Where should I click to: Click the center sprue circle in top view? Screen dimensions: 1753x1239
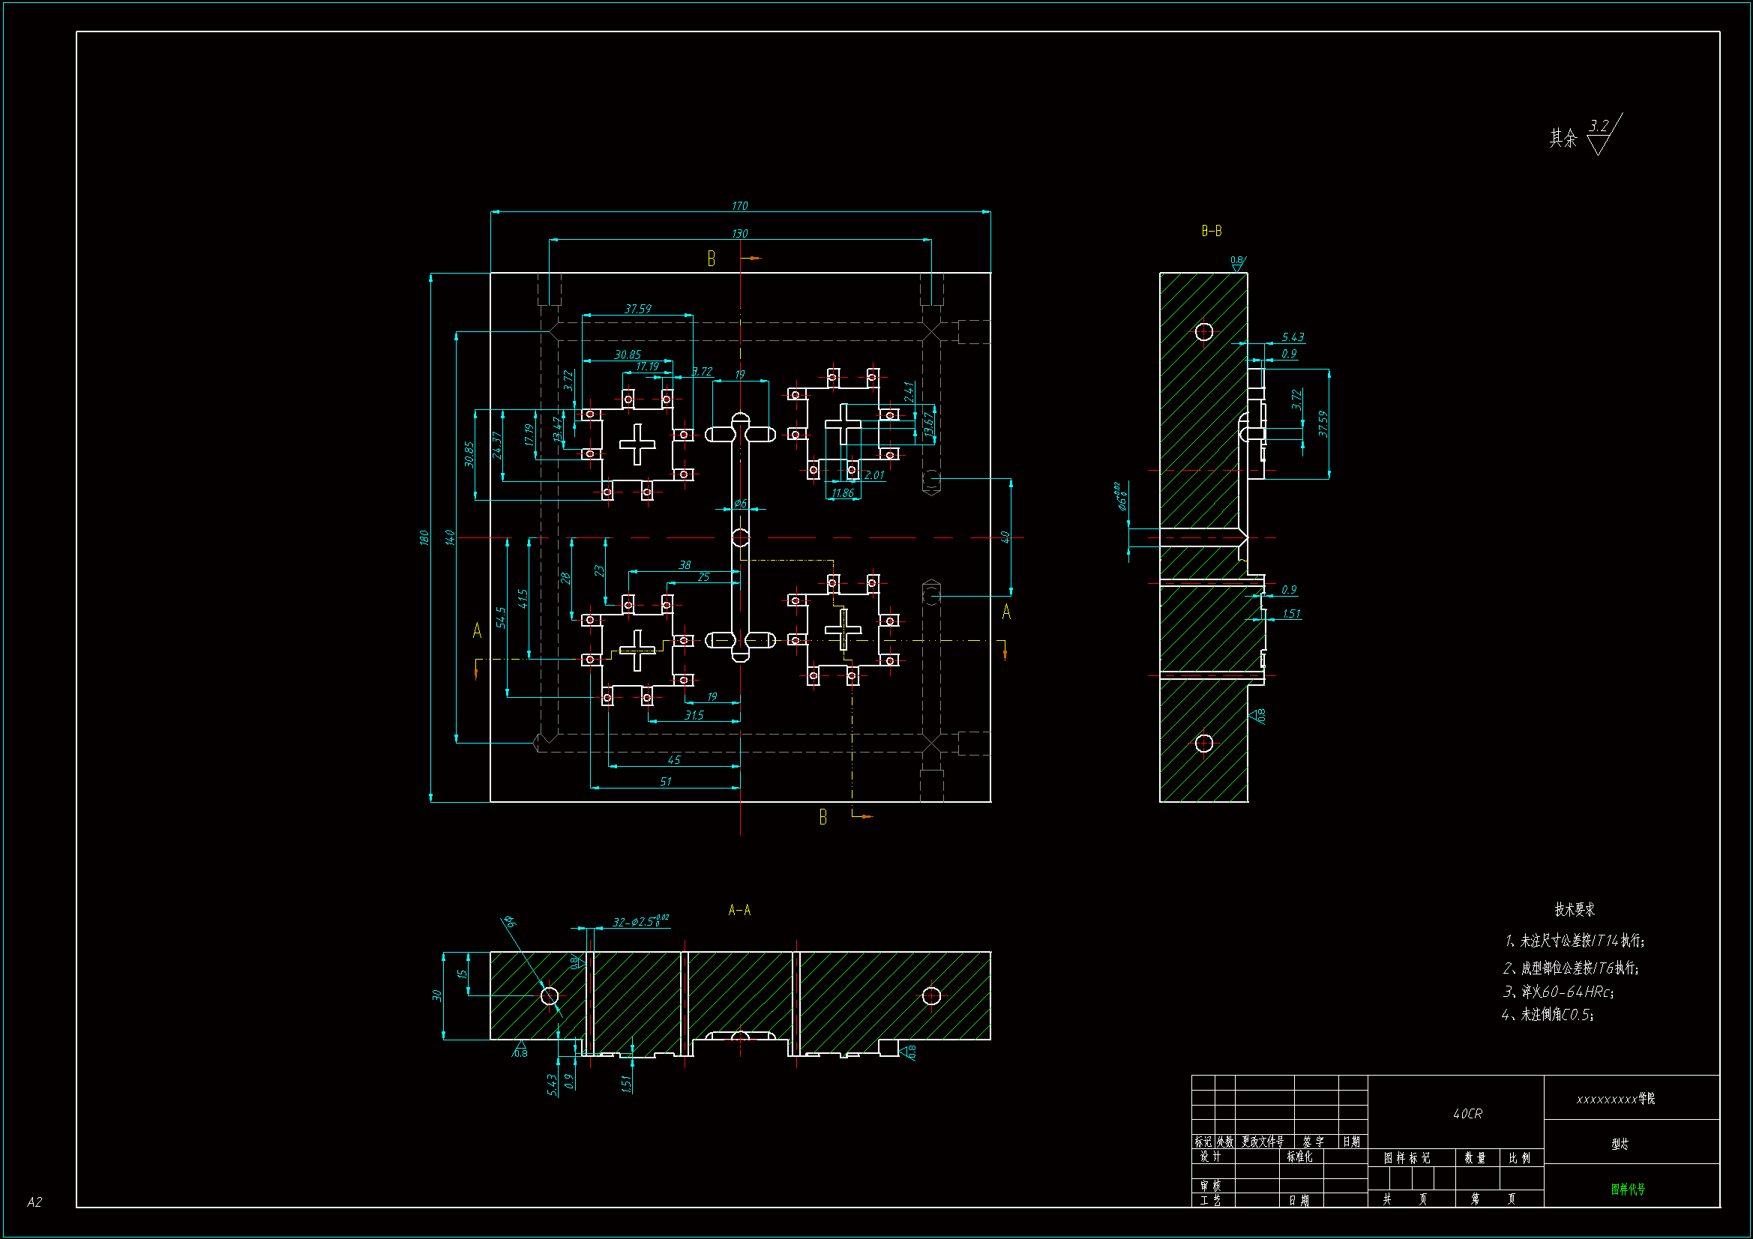click(740, 537)
